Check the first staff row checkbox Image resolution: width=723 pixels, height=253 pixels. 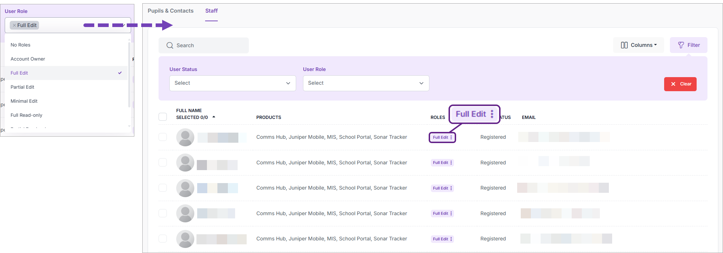click(x=163, y=137)
